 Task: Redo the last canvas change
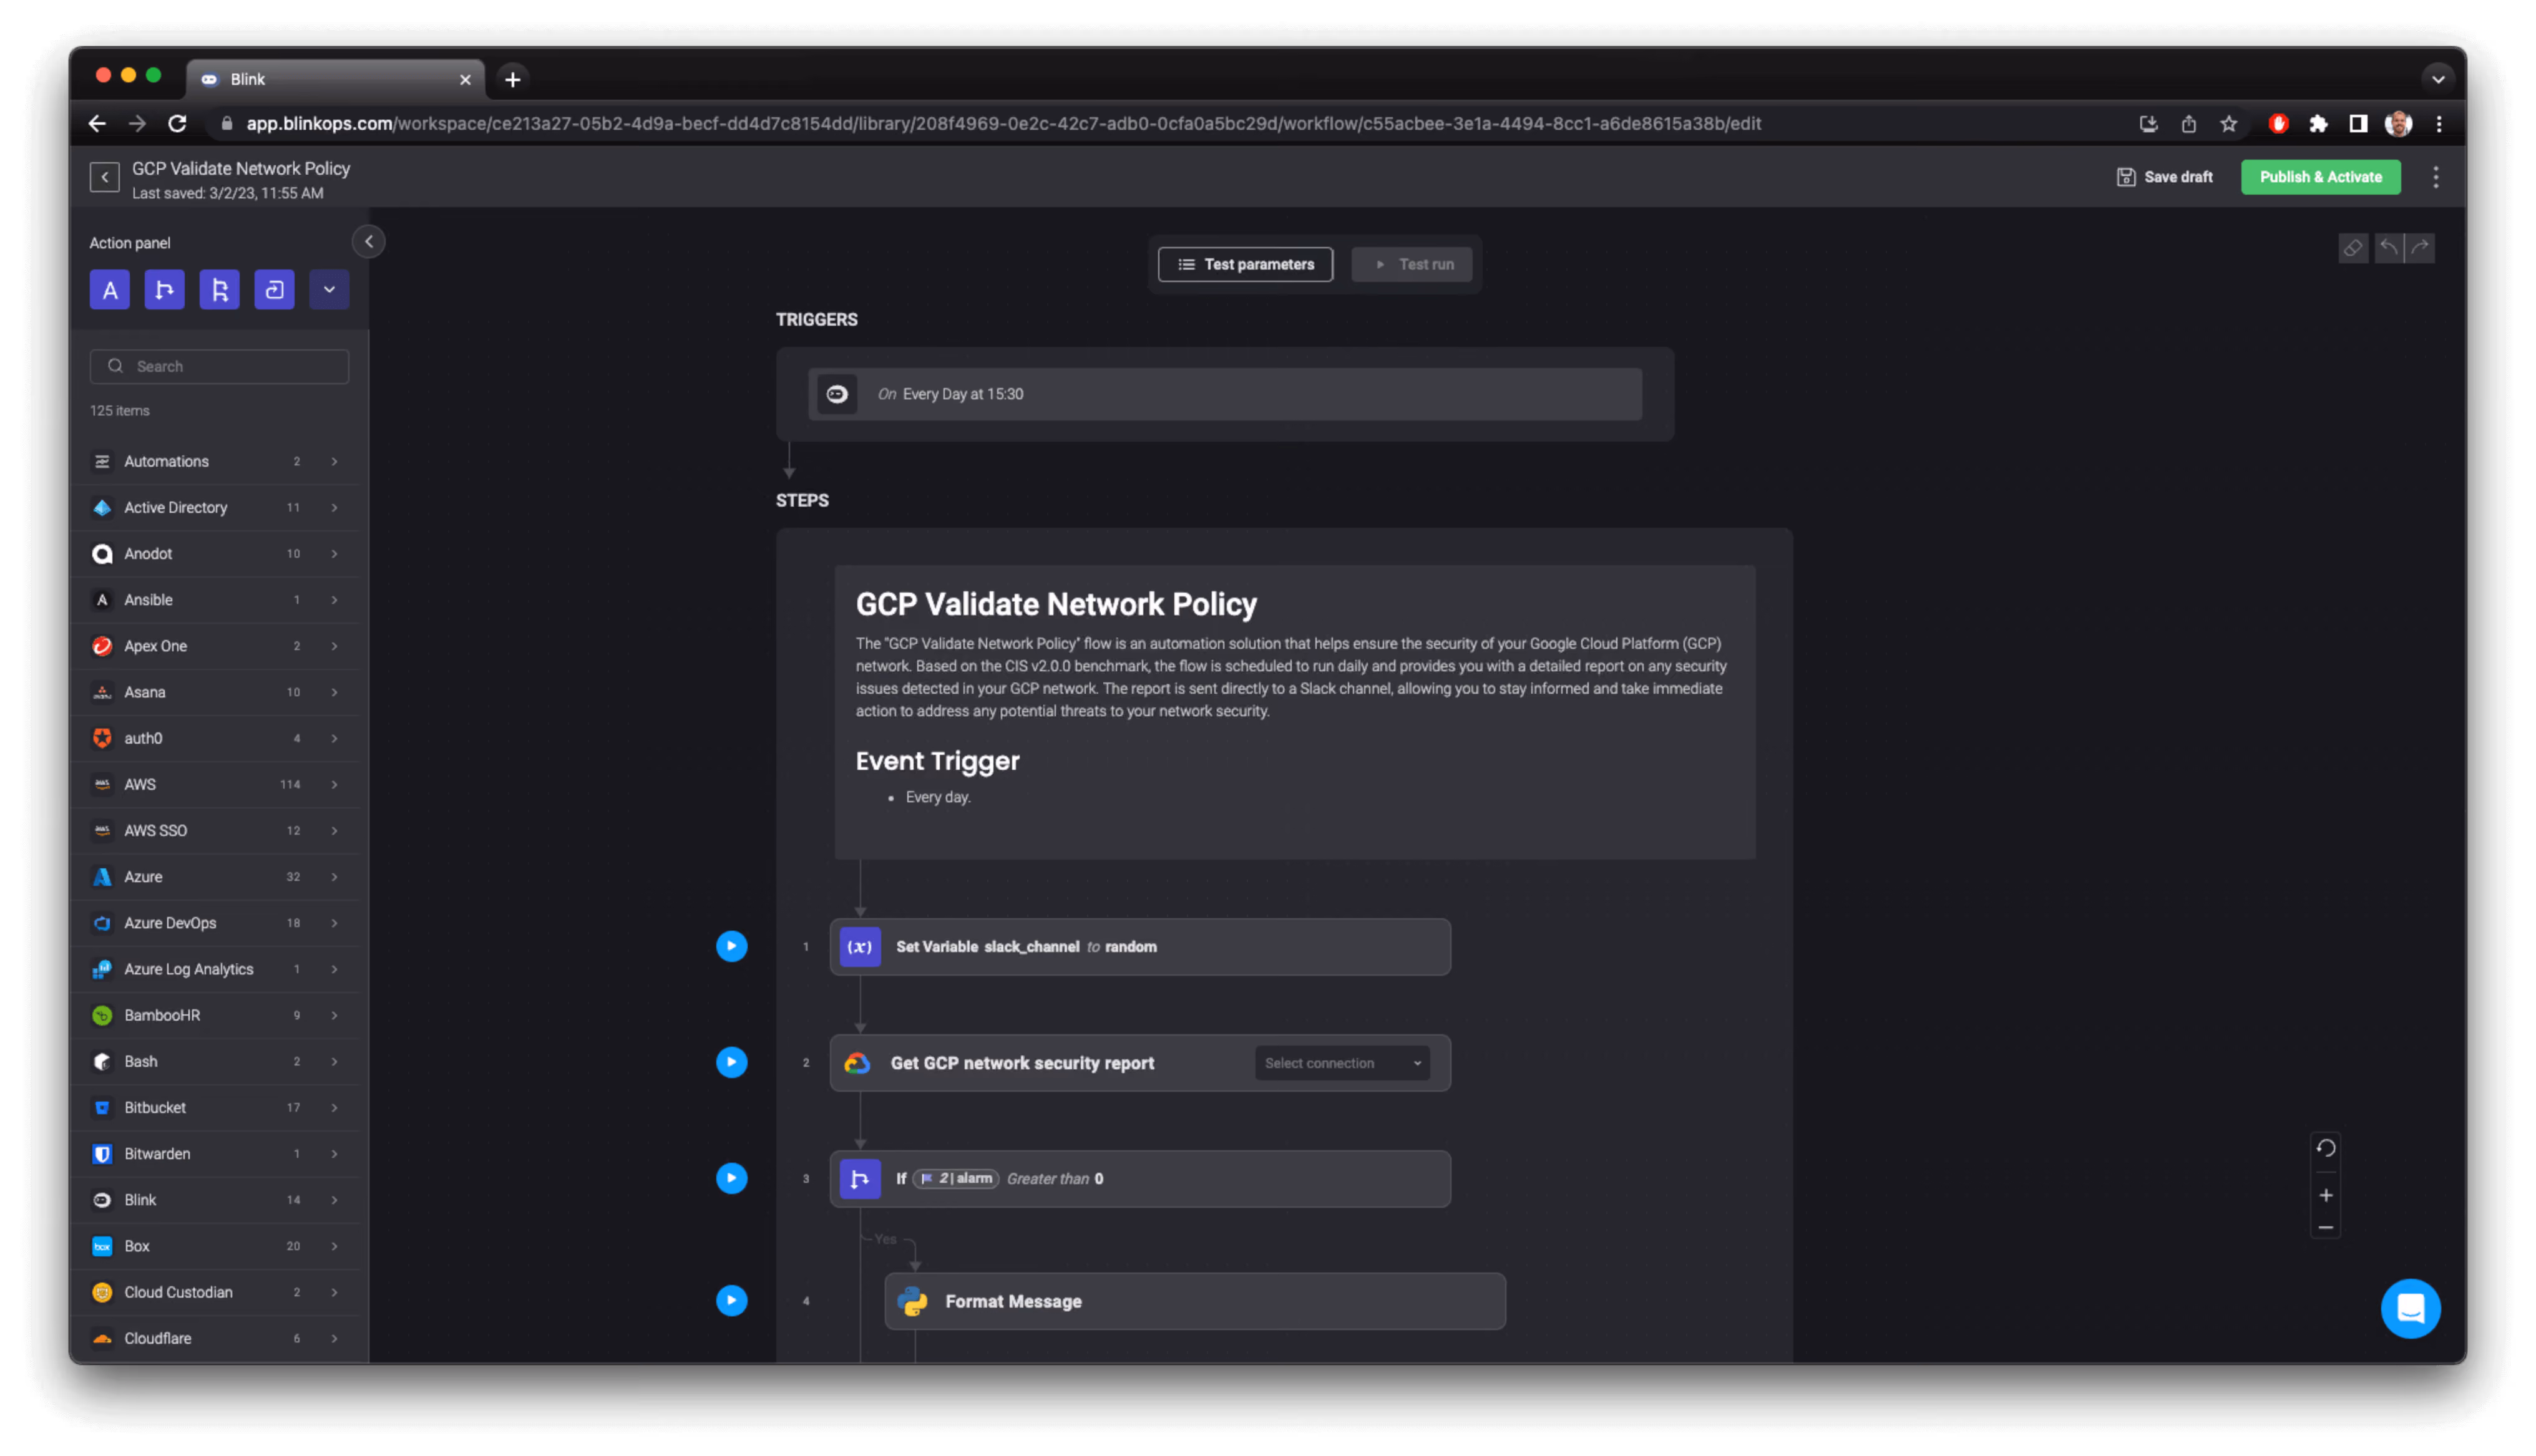[2421, 248]
